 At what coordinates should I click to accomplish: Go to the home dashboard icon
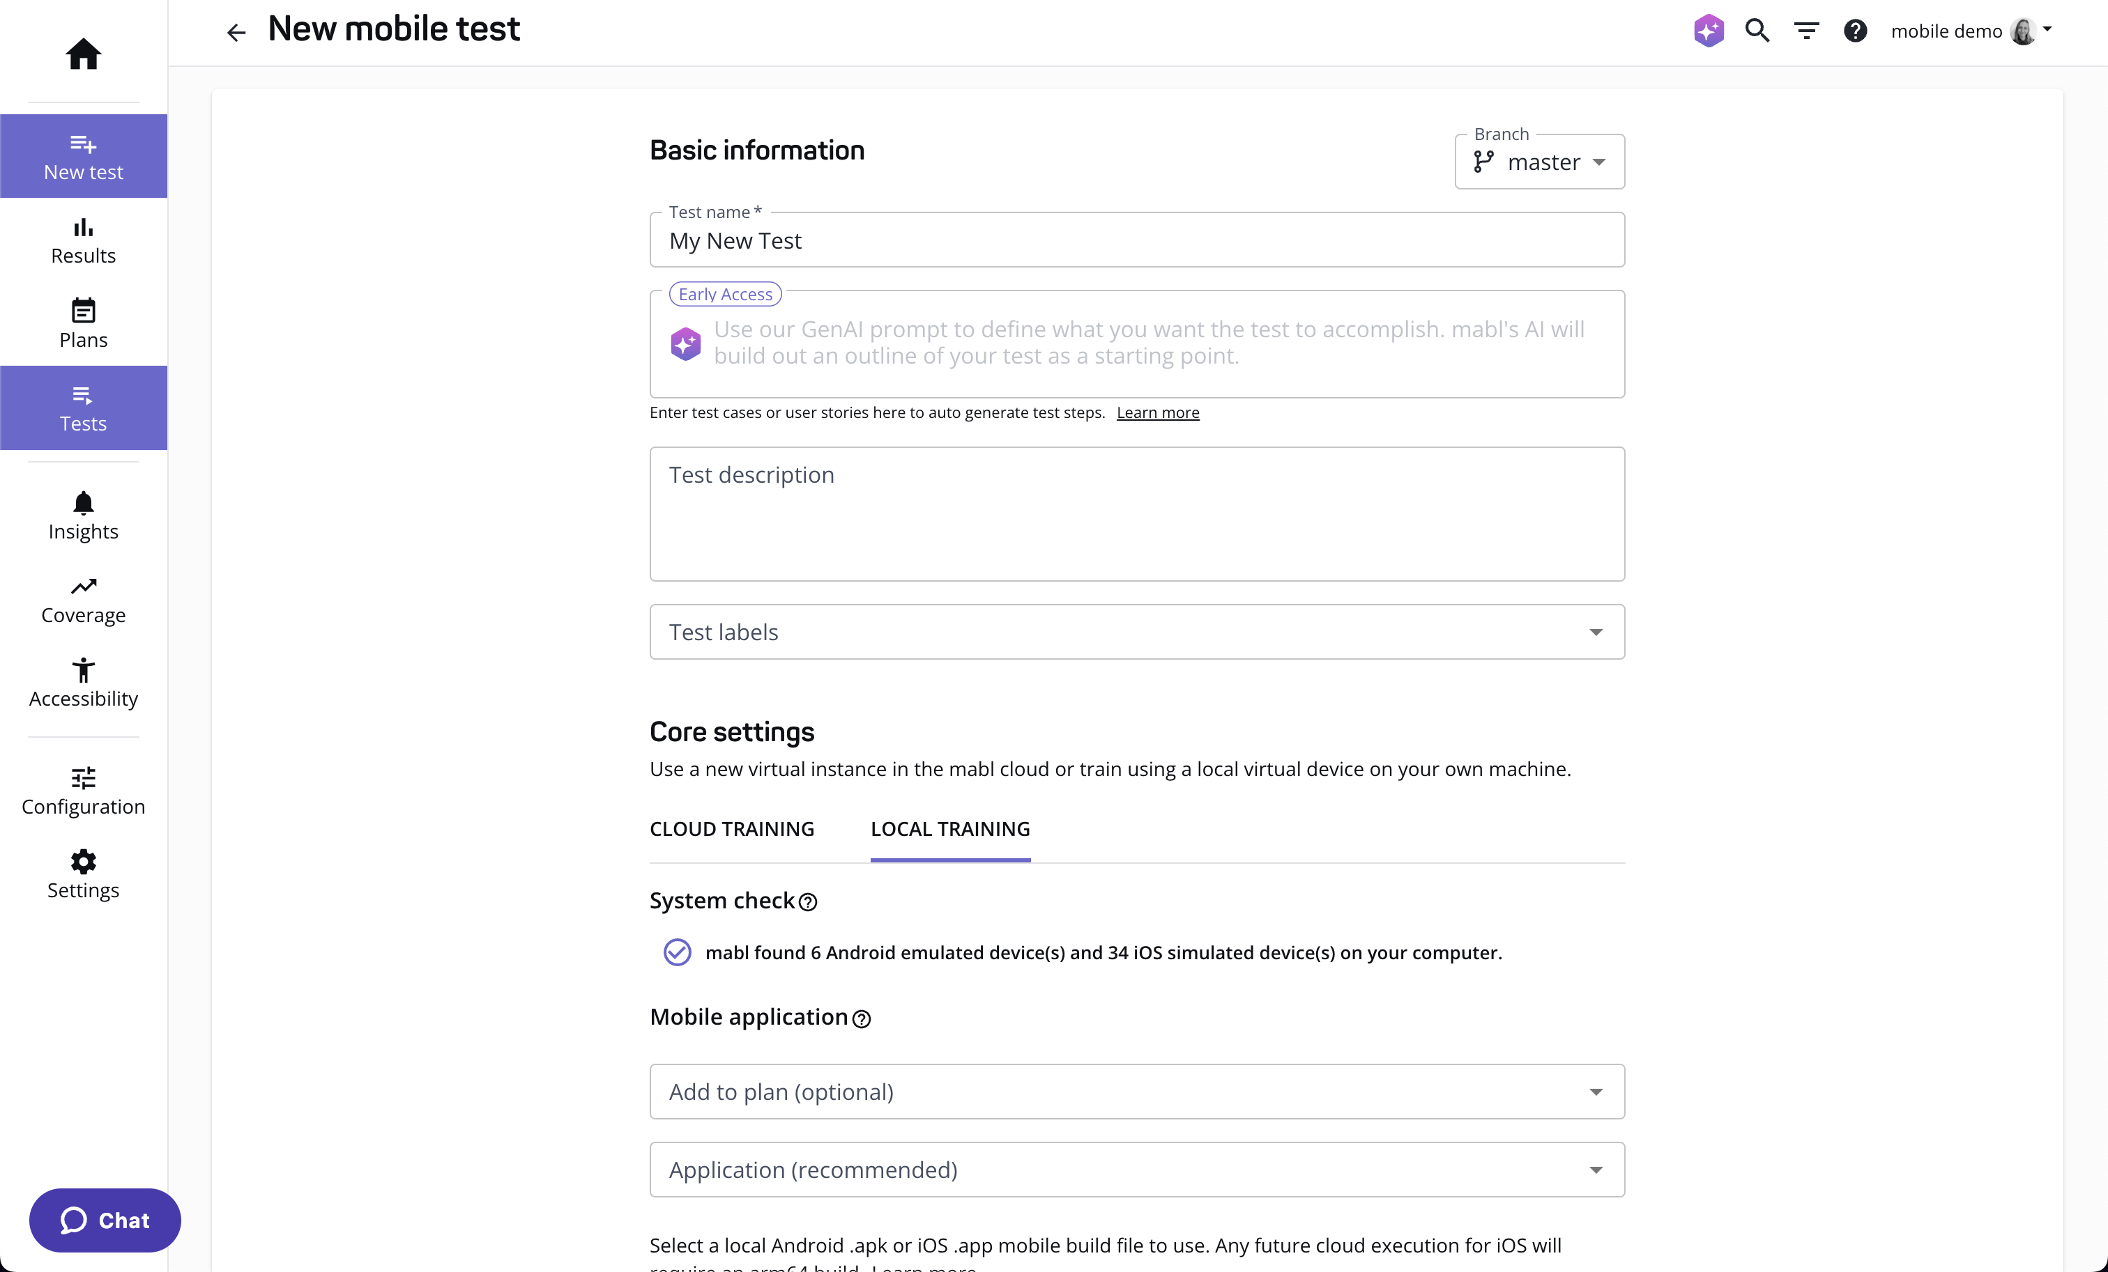83,54
